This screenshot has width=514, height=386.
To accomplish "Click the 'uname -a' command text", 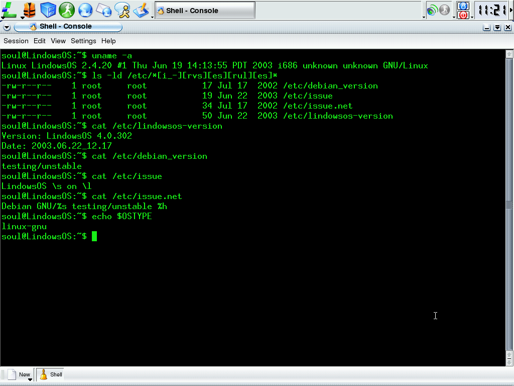I will pyautogui.click(x=112, y=56).
